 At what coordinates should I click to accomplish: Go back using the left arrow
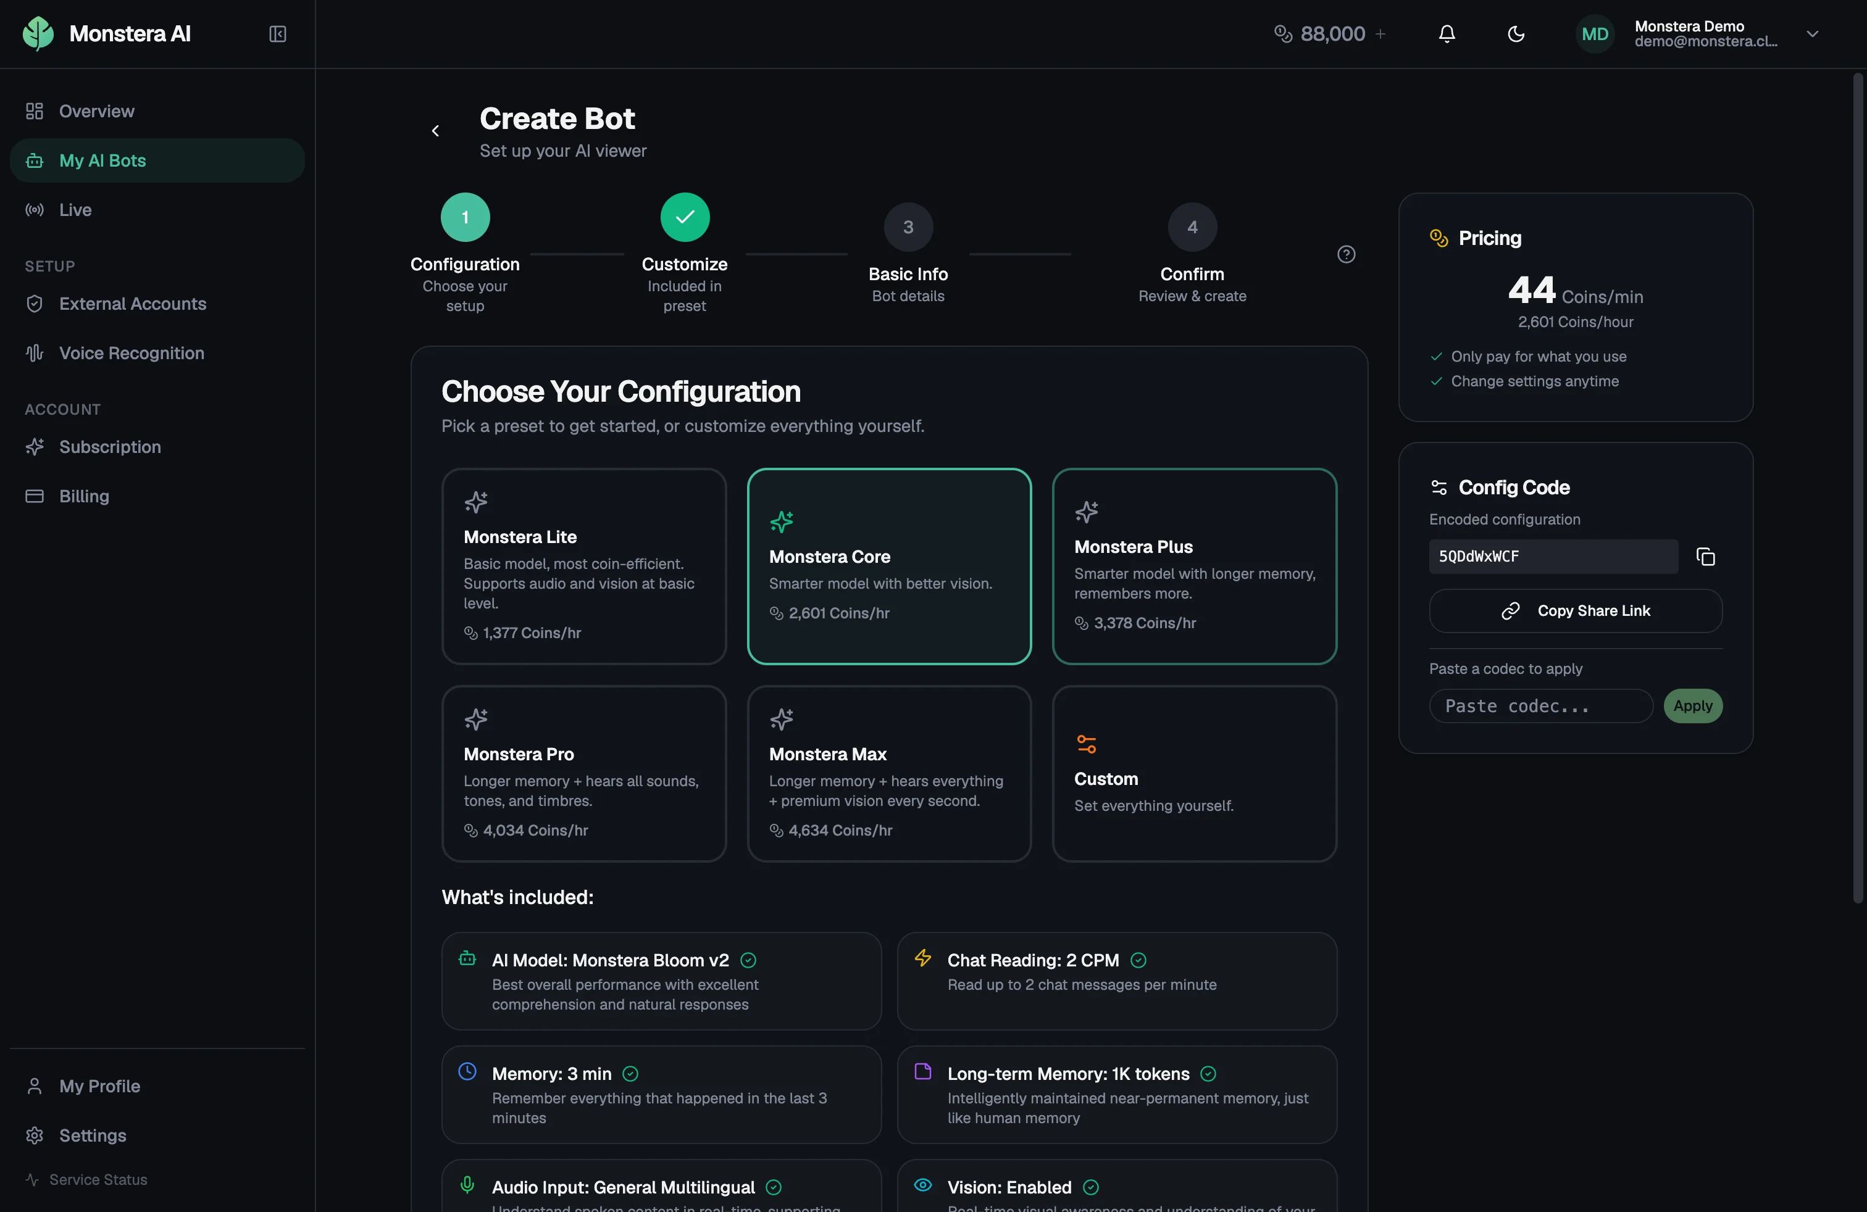coord(435,131)
